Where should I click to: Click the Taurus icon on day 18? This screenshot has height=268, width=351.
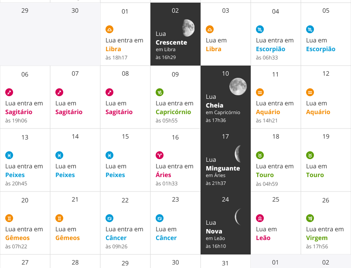point(260,155)
